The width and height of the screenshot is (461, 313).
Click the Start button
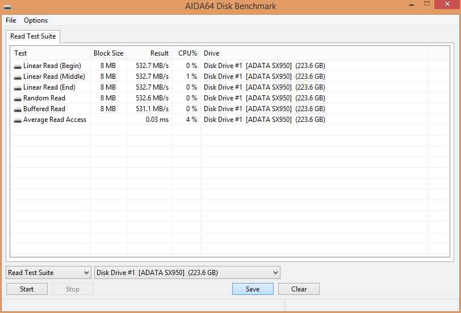27,289
